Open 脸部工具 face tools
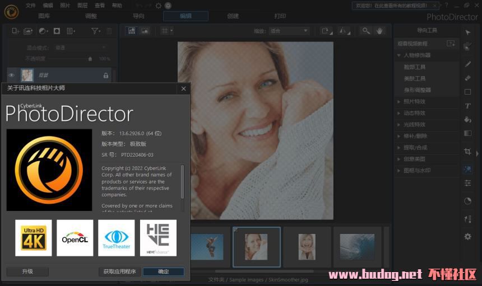Image resolution: width=482 pixels, height=286 pixels. pyautogui.click(x=415, y=67)
